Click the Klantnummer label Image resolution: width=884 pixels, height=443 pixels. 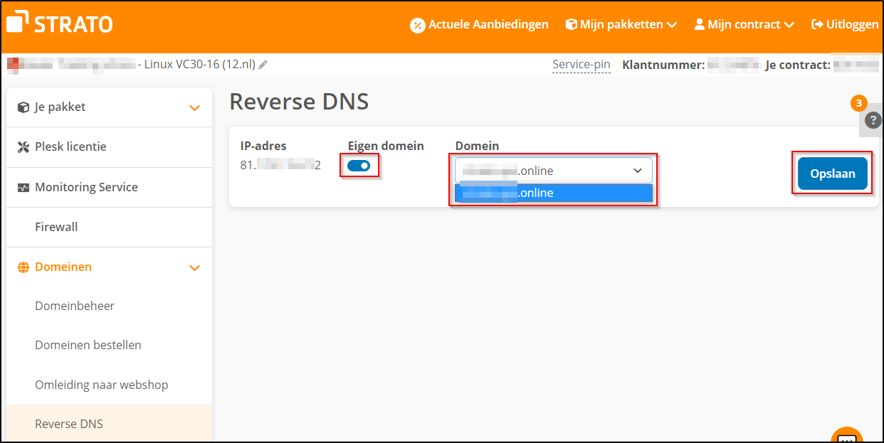tap(663, 65)
